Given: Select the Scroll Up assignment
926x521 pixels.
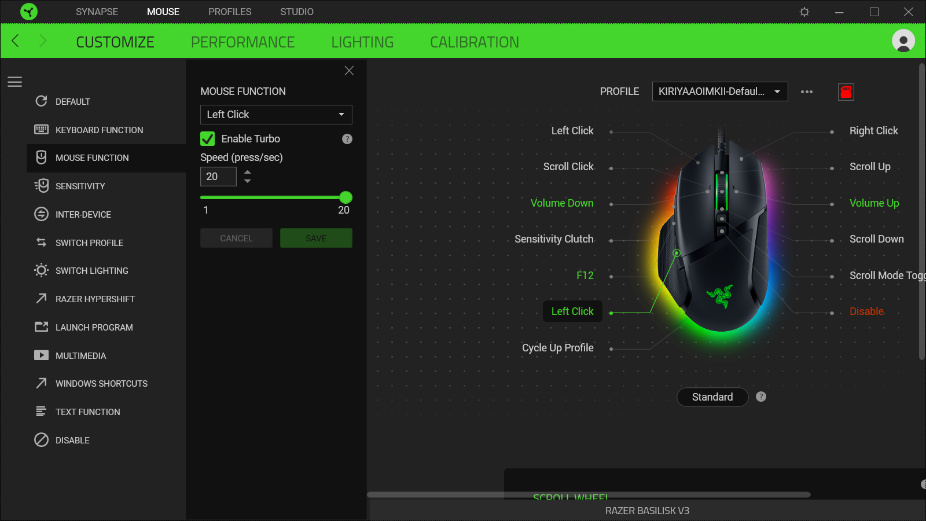Looking at the screenshot, I should coord(870,167).
